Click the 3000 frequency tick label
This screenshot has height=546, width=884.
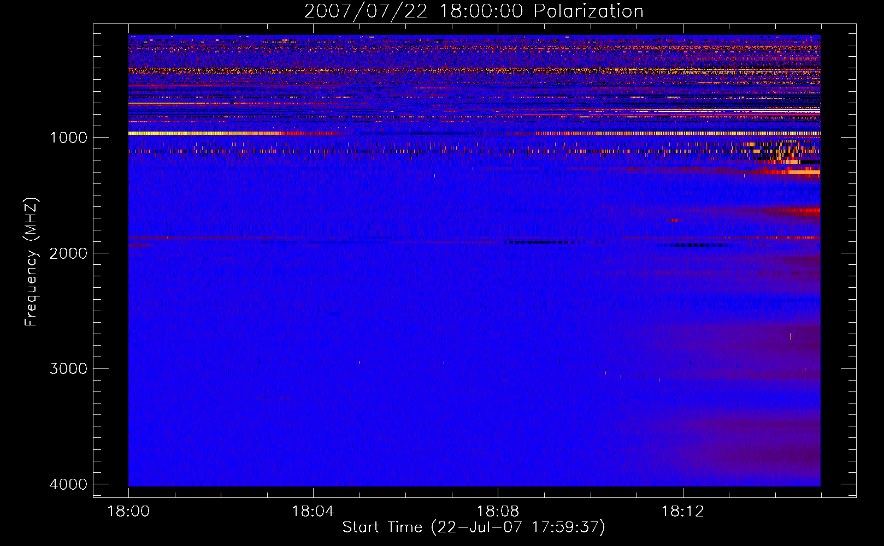click(68, 369)
